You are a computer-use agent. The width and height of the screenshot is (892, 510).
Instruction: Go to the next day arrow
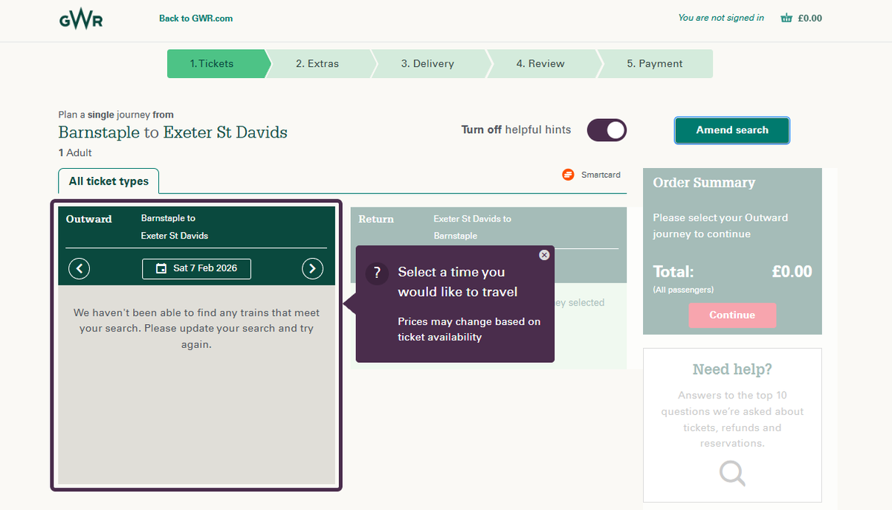click(313, 268)
